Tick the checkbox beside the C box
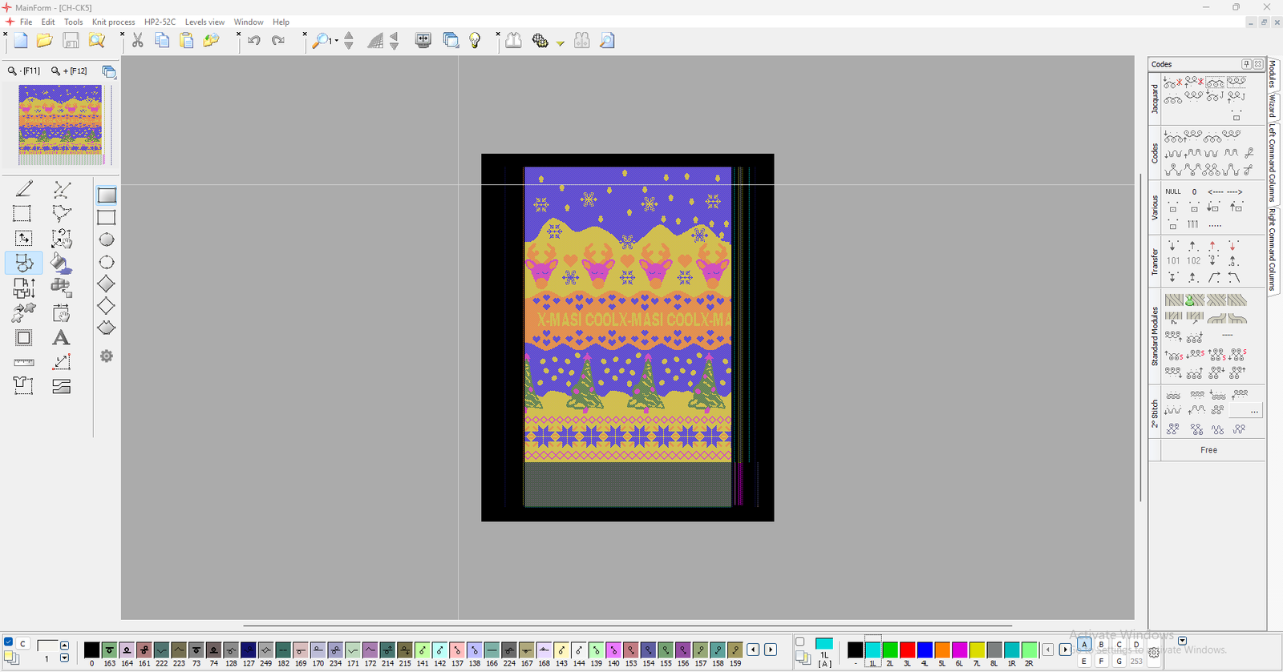This screenshot has width=1283, height=672. (x=9, y=642)
